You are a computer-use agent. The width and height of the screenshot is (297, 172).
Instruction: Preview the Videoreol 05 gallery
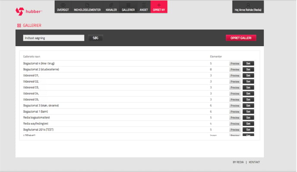(x=235, y=99)
